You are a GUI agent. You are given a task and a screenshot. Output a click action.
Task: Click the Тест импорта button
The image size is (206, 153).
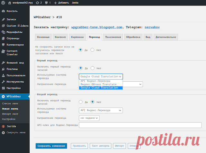[x=100, y=146]
